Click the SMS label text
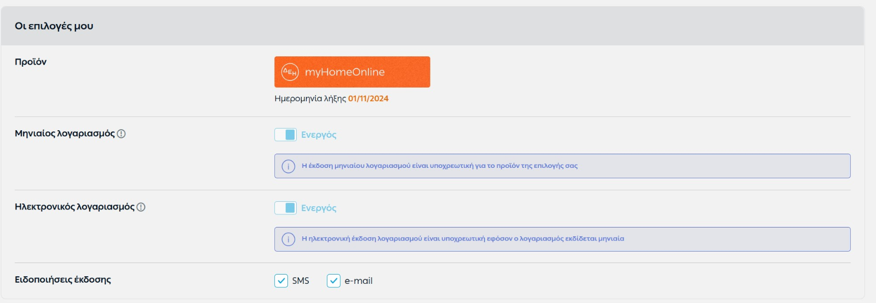 click(301, 281)
